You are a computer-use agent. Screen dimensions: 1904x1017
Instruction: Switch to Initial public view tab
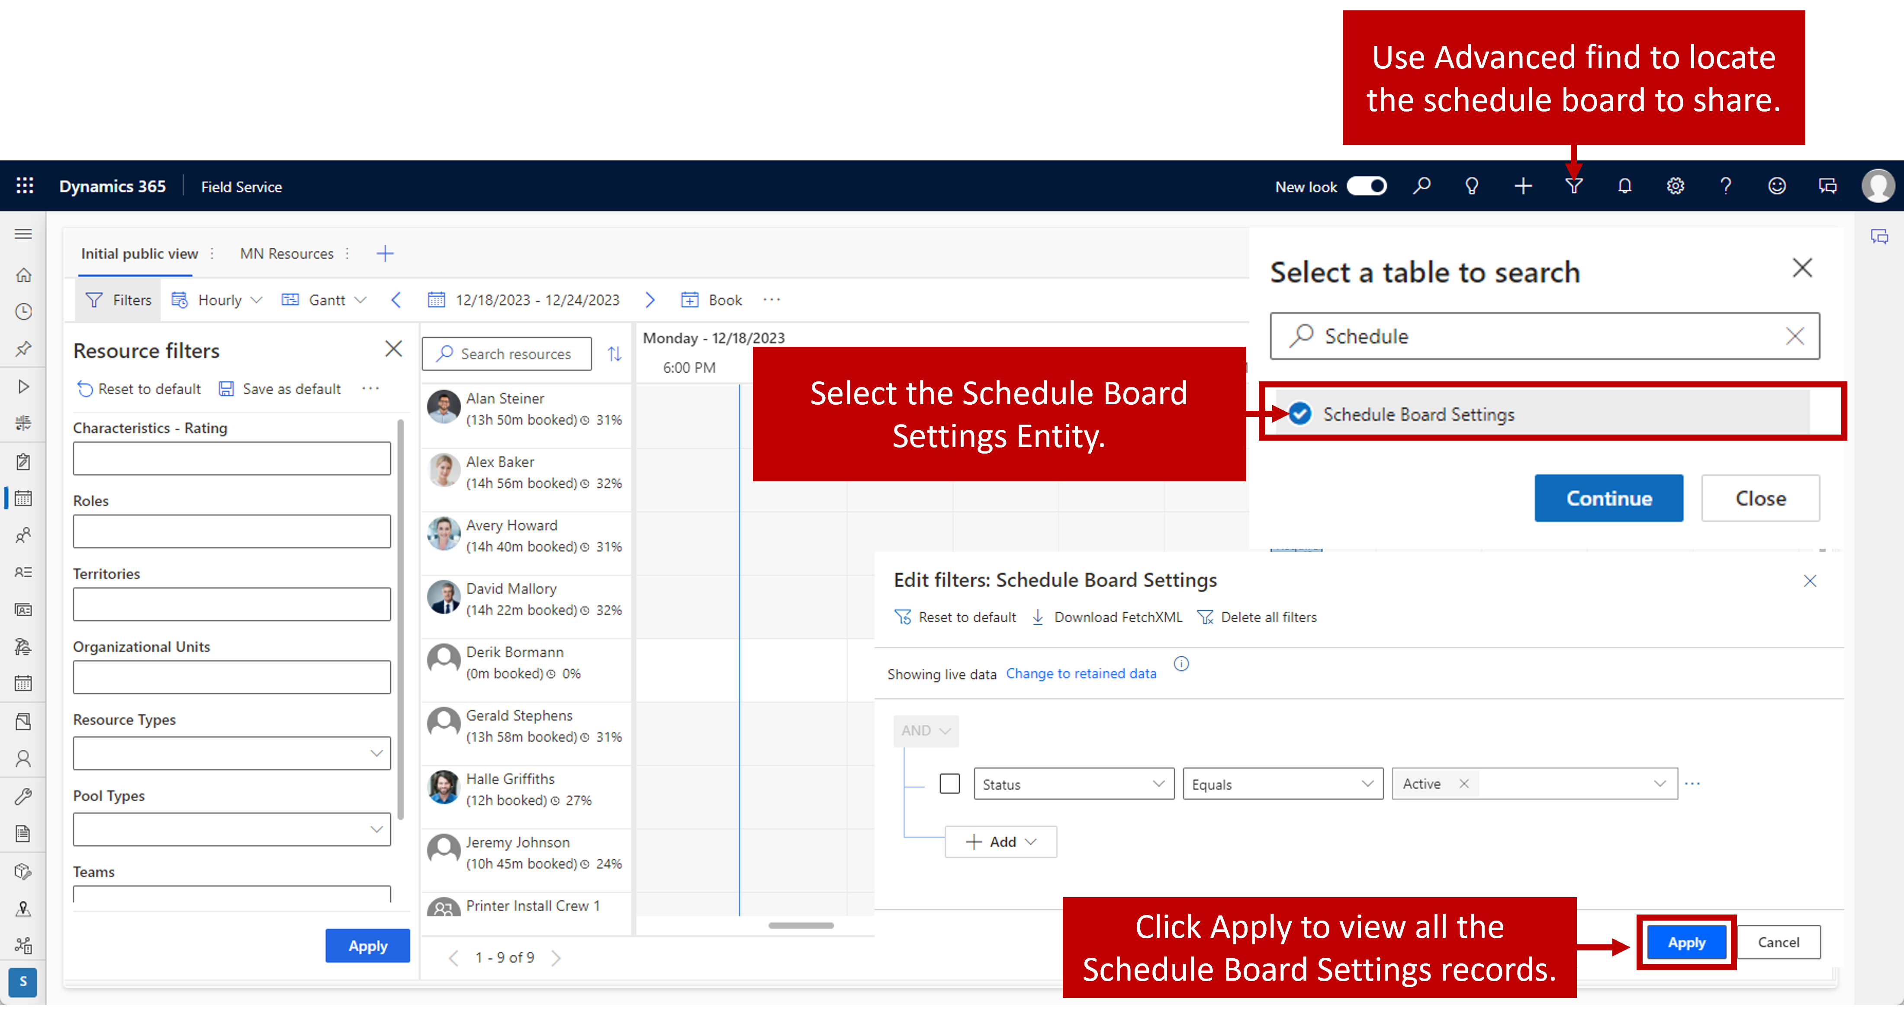[x=140, y=253]
